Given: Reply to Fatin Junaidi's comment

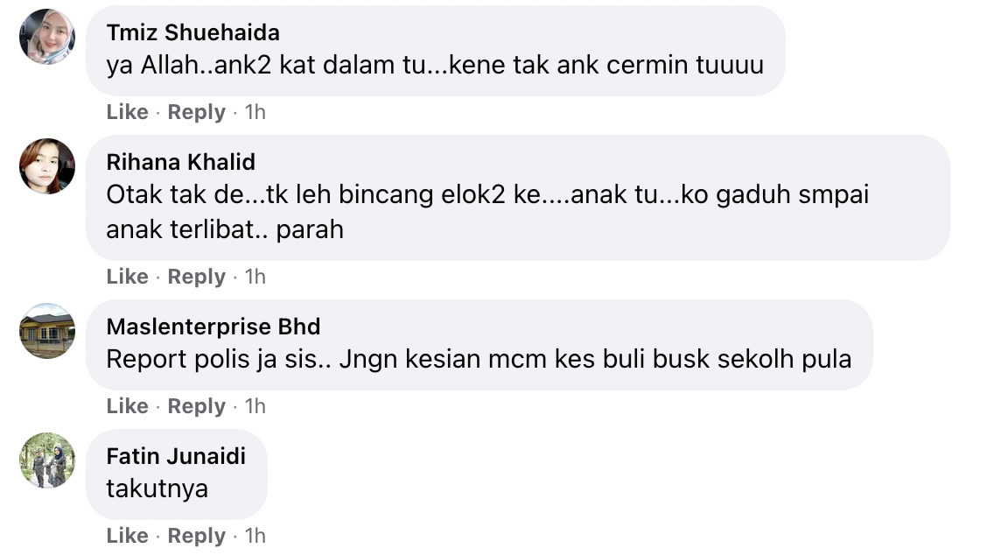Looking at the screenshot, I should [196, 536].
